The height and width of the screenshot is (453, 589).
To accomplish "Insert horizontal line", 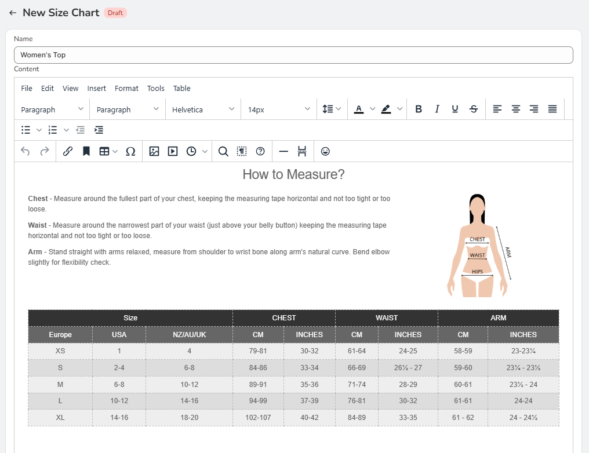I will coord(283,151).
